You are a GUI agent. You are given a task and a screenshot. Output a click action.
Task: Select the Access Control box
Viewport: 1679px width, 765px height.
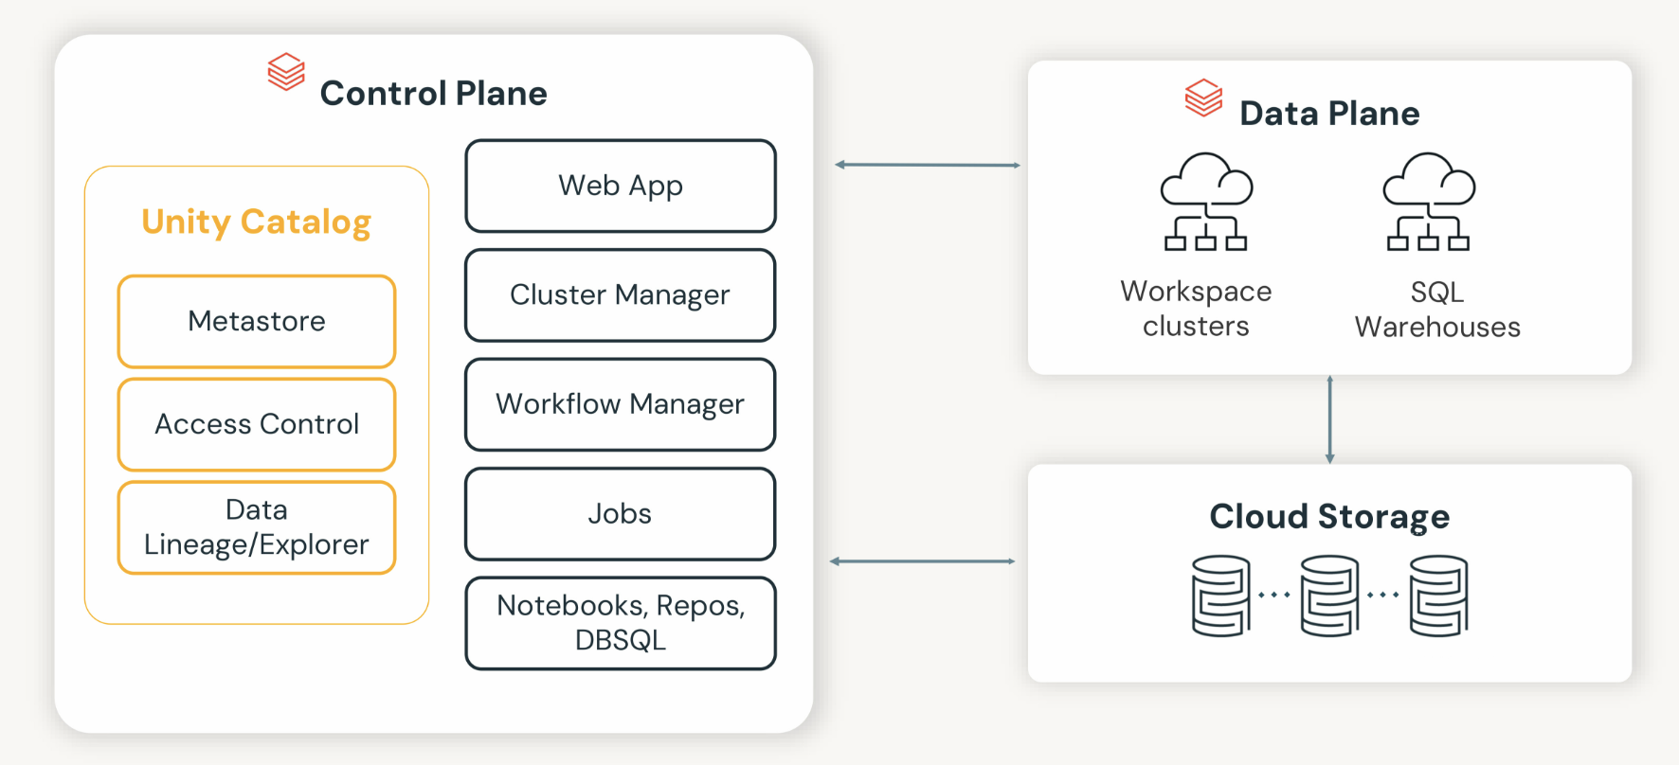pyautogui.click(x=257, y=424)
